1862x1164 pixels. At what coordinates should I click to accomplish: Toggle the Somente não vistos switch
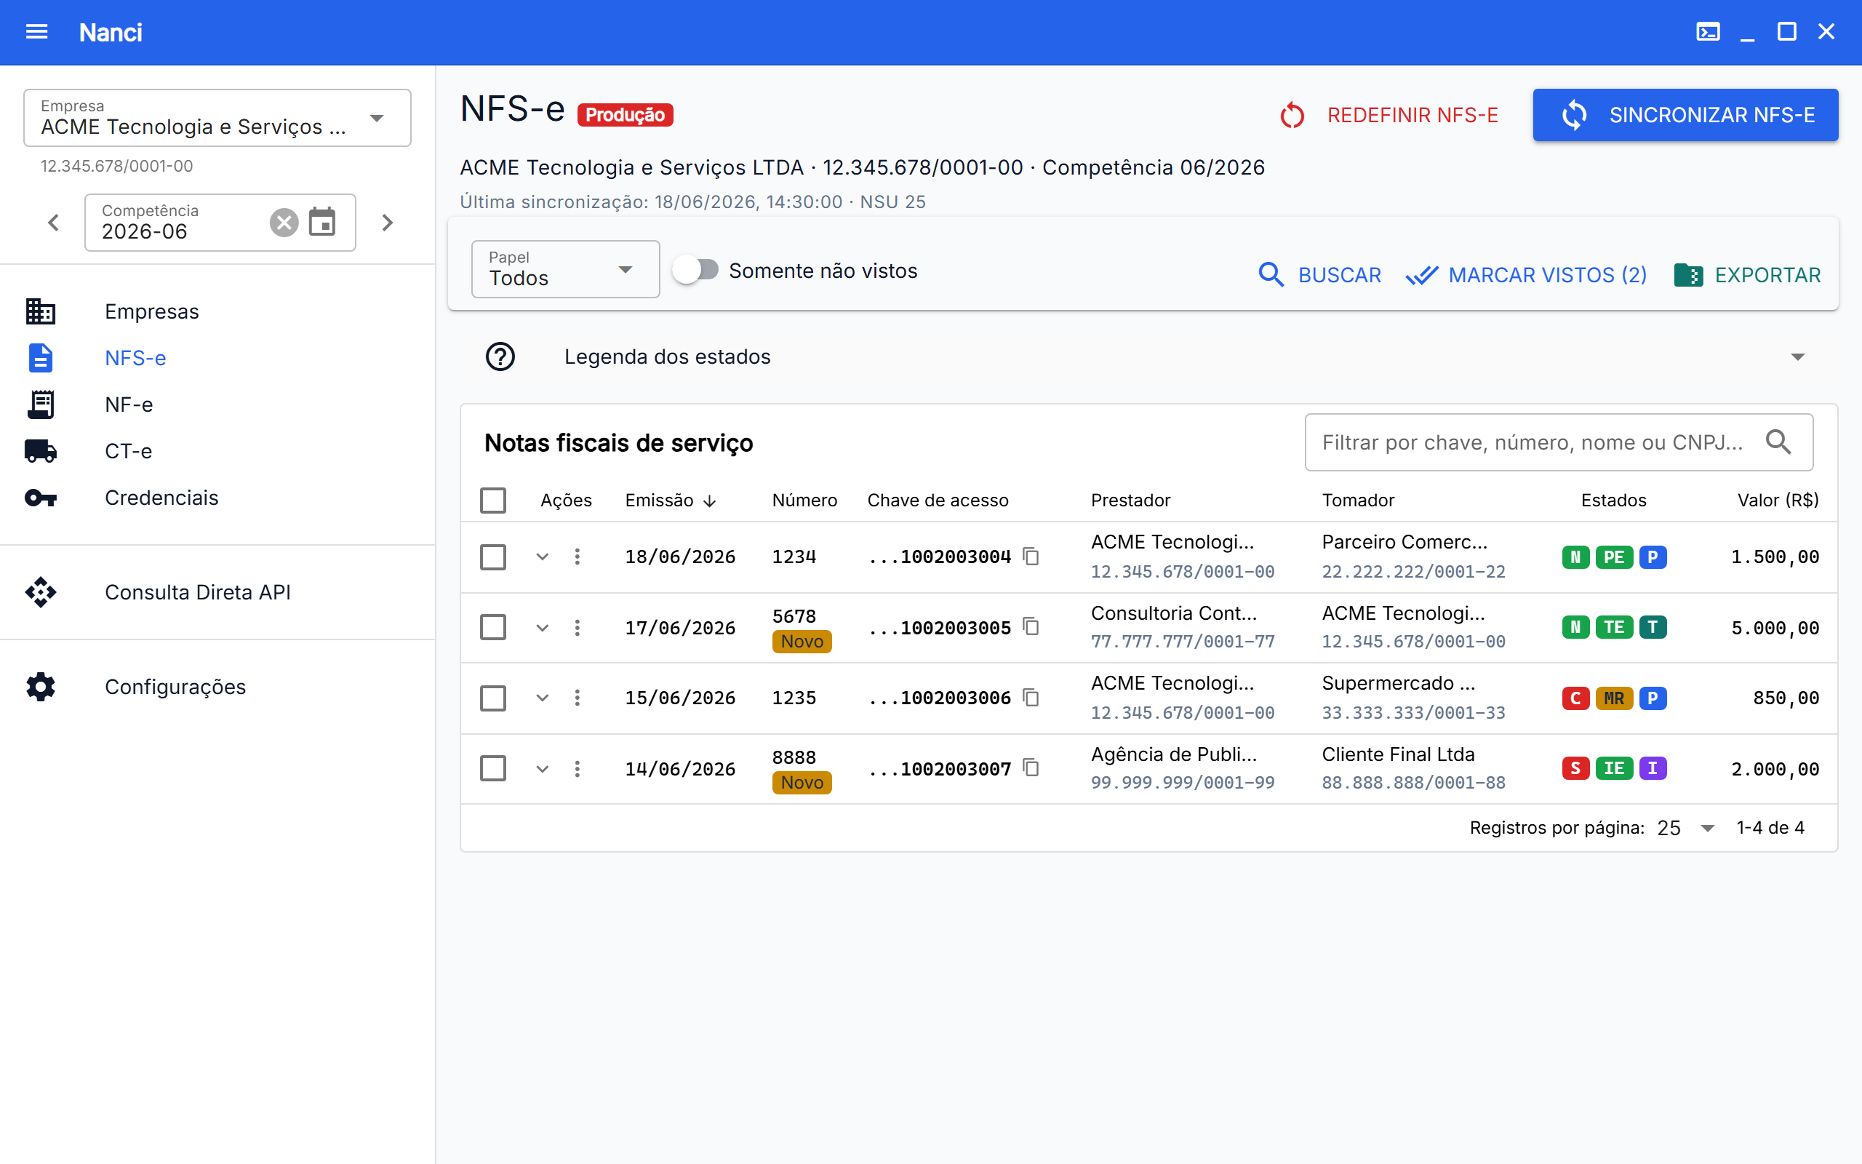pyautogui.click(x=695, y=270)
